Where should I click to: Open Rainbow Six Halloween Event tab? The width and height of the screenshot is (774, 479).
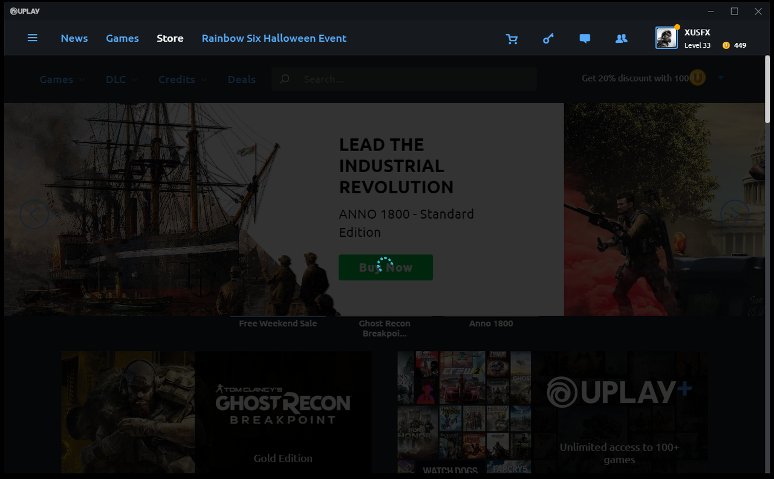click(274, 38)
